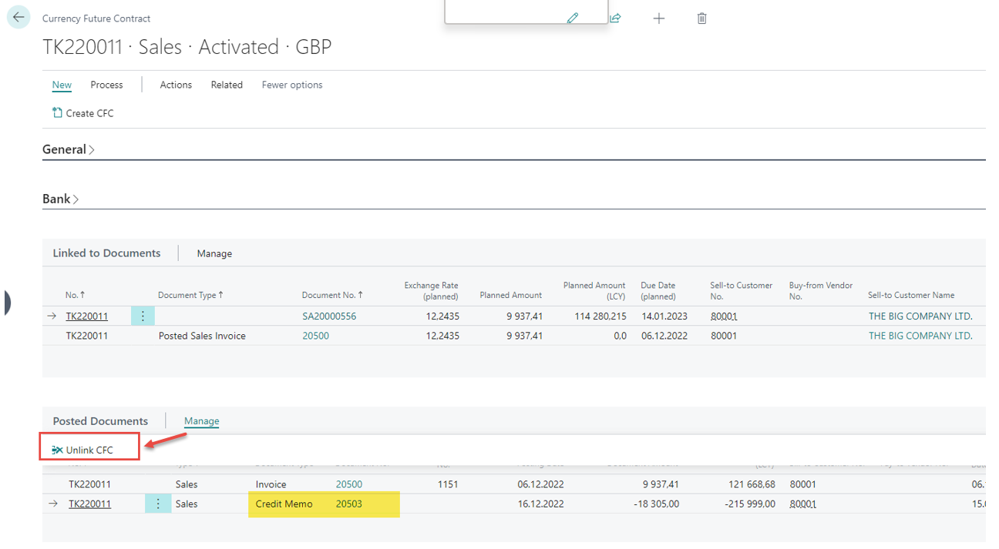
Task: Open the Process menu
Action: 106,85
